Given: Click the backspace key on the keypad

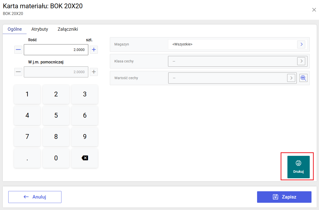Looking at the screenshot, I should coord(85,158).
